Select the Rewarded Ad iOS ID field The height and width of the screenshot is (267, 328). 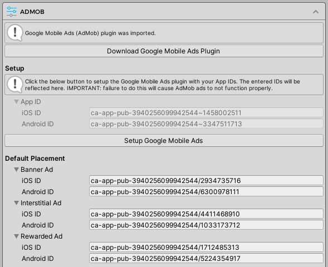(206, 248)
